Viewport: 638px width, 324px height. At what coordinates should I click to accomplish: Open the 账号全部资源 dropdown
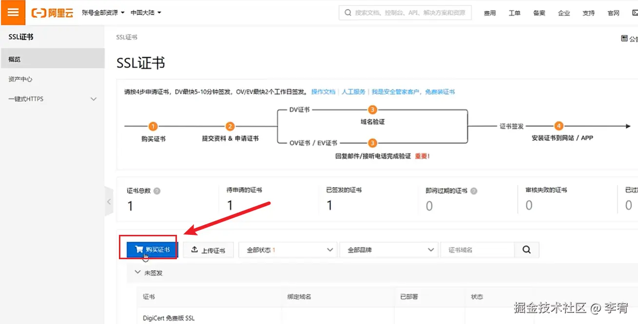(x=103, y=13)
